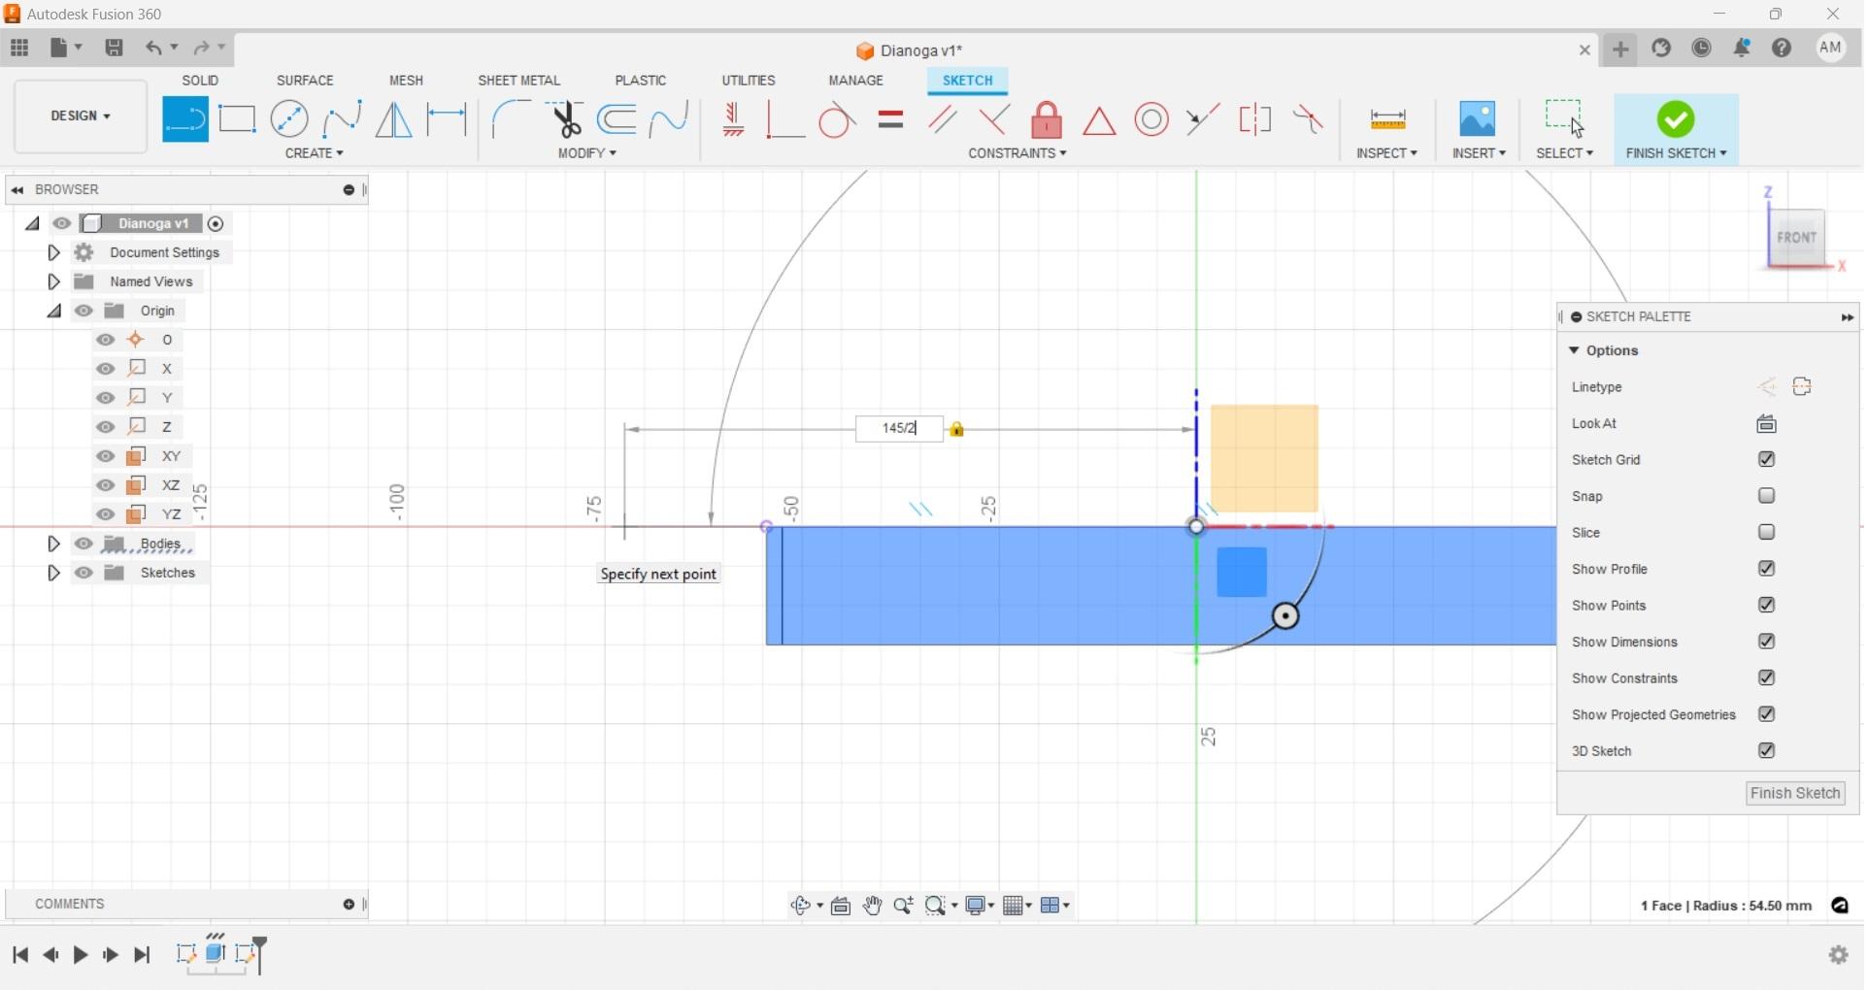Toggle the Sketch Grid checkbox
The image size is (1868, 990).
pyautogui.click(x=1766, y=459)
